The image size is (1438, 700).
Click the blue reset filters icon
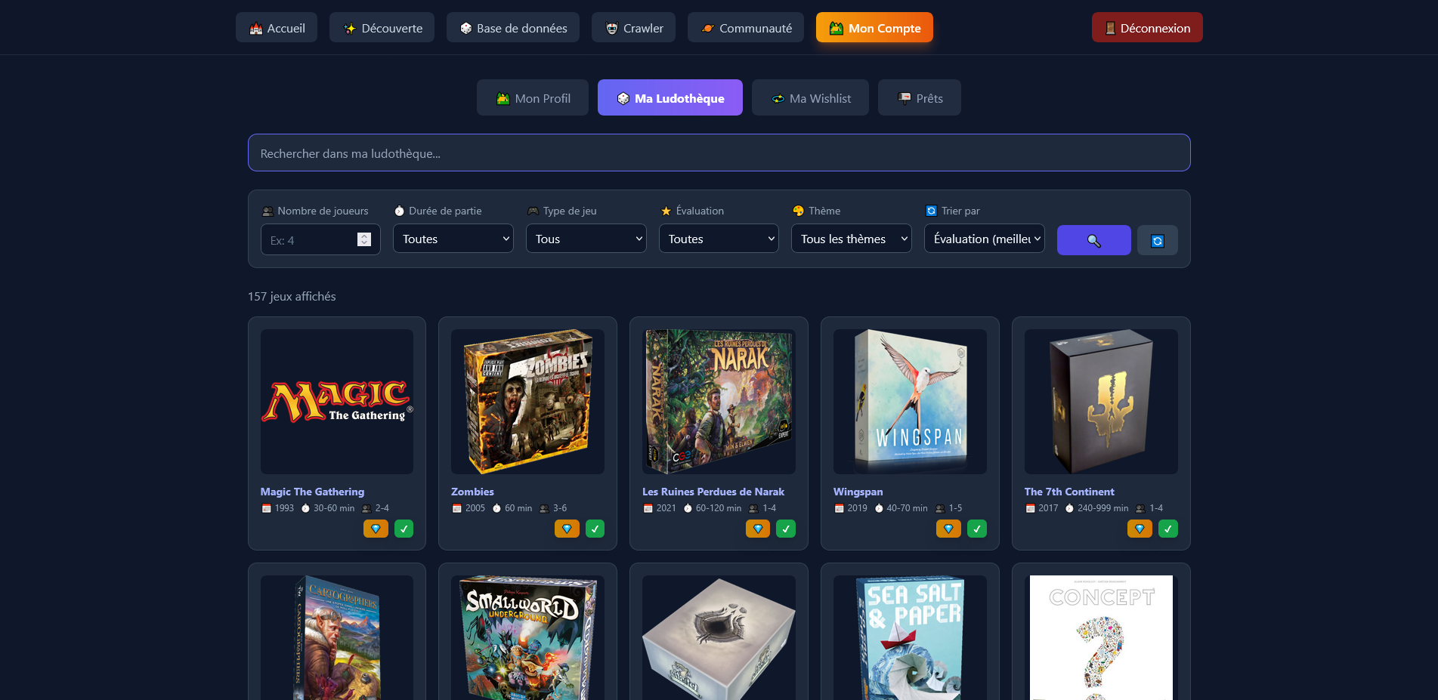pos(1157,239)
